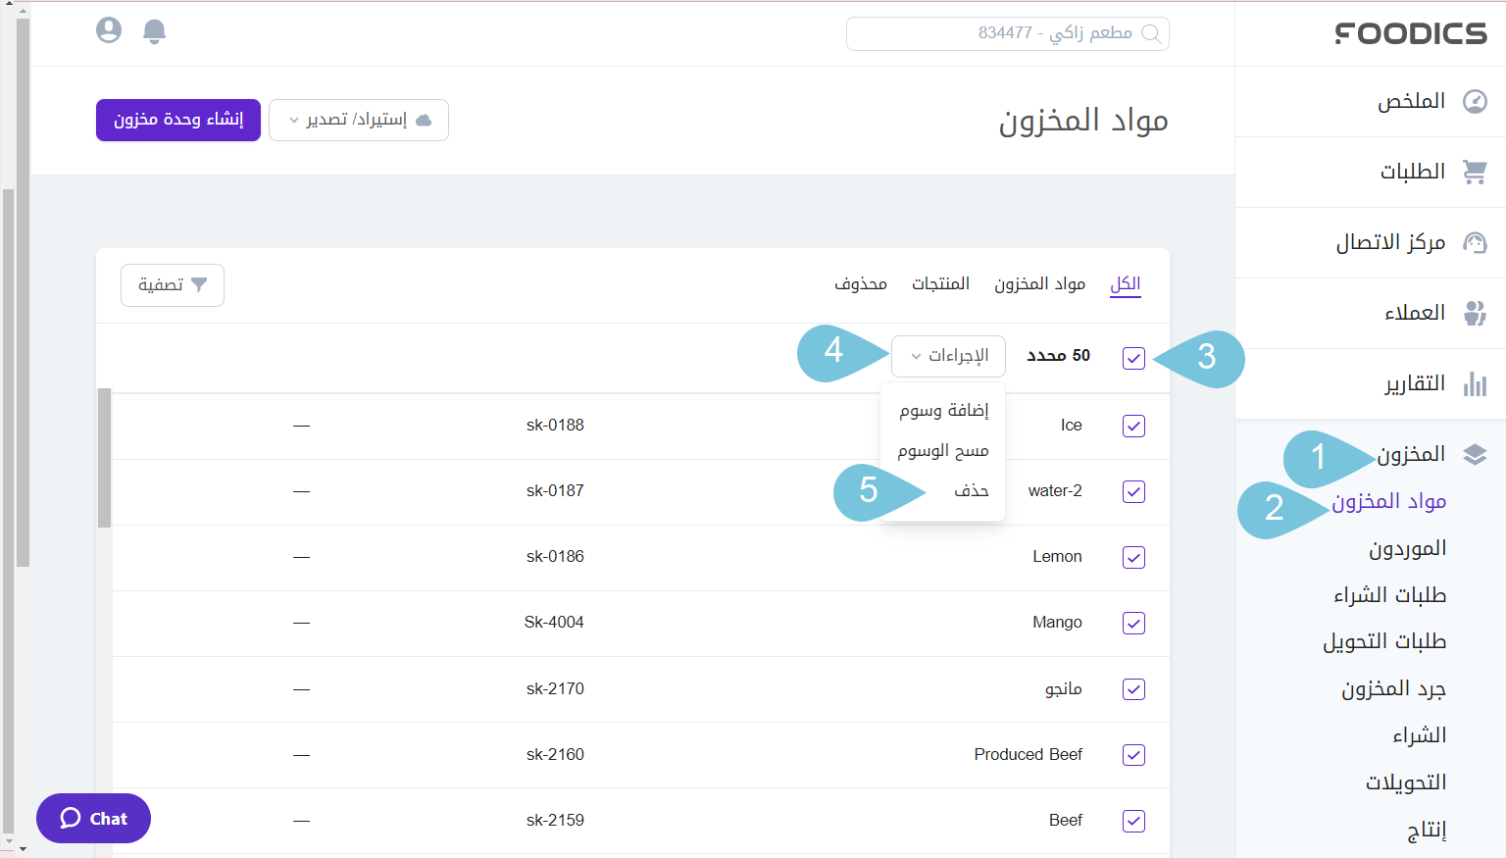Open the الإجراءات actions dropdown
Viewport: 1506px width, 858px height.
pos(948,356)
